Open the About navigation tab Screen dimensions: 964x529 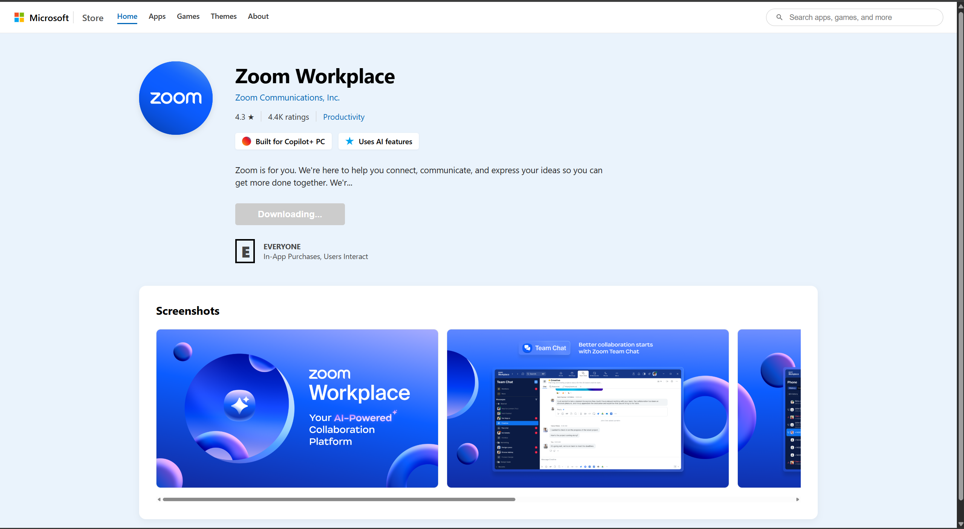pyautogui.click(x=258, y=17)
